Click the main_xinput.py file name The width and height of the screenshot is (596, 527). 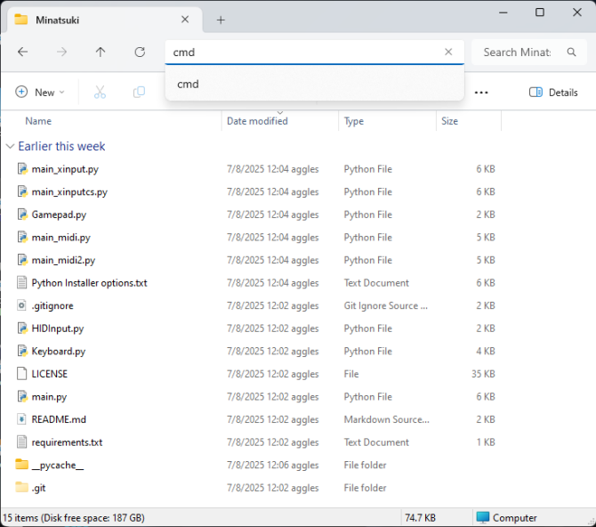pyautogui.click(x=65, y=169)
